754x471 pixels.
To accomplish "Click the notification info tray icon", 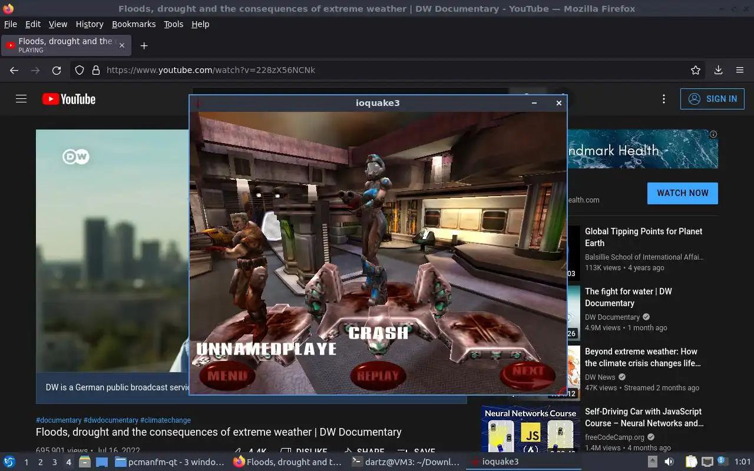I will (722, 462).
